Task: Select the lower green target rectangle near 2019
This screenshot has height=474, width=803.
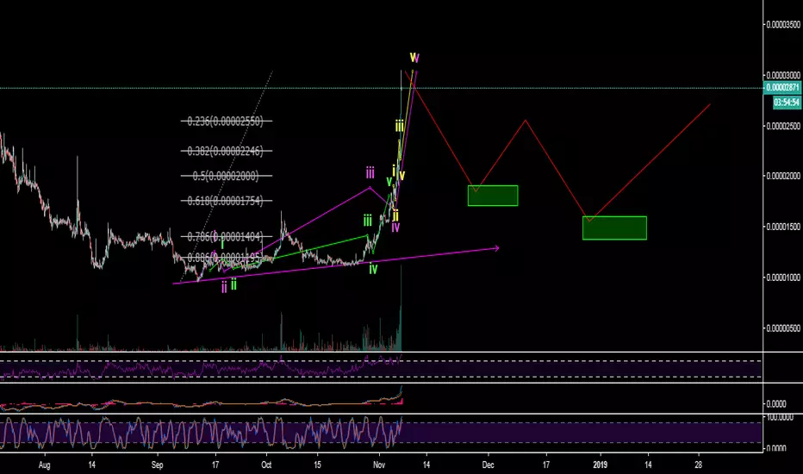Action: 614,228
